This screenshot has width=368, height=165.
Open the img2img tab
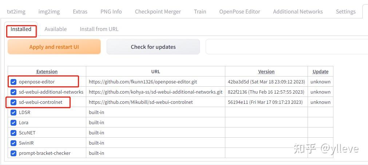[x=49, y=11]
